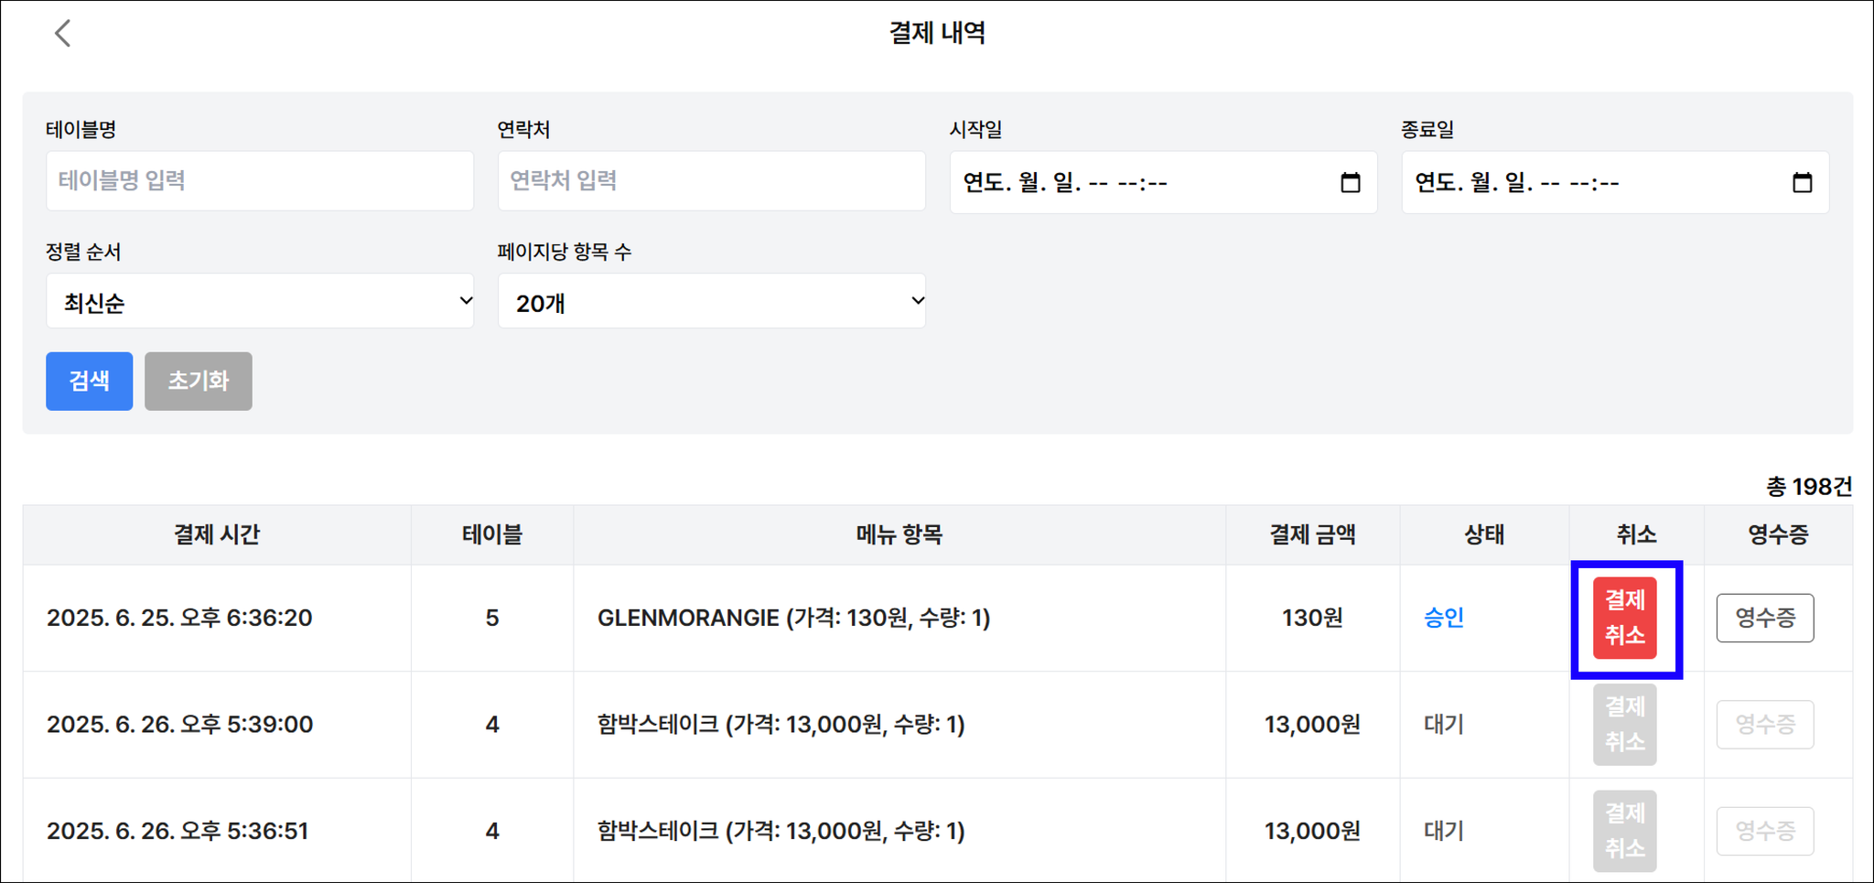Open the 시작일 calendar picker icon
Image resolution: width=1874 pixels, height=883 pixels.
click(1350, 182)
